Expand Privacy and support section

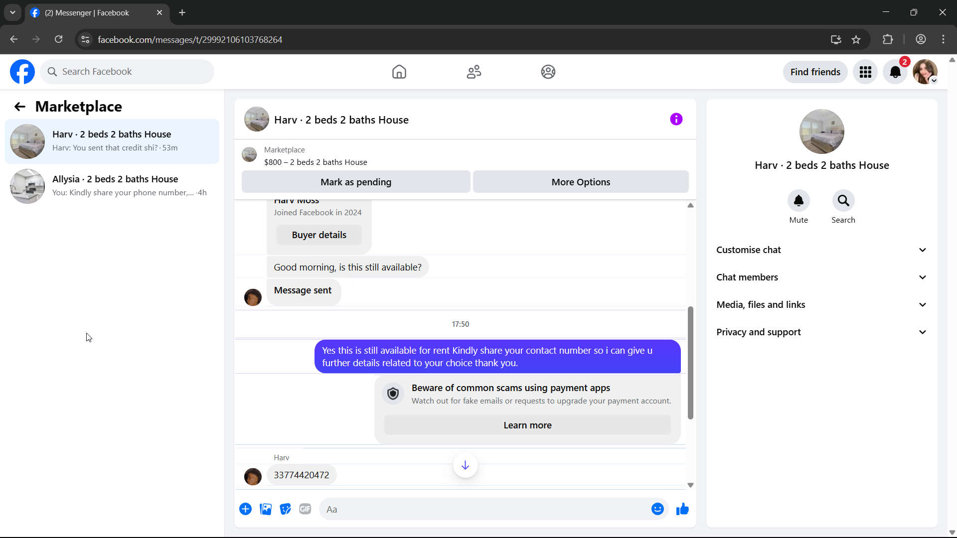tap(821, 332)
